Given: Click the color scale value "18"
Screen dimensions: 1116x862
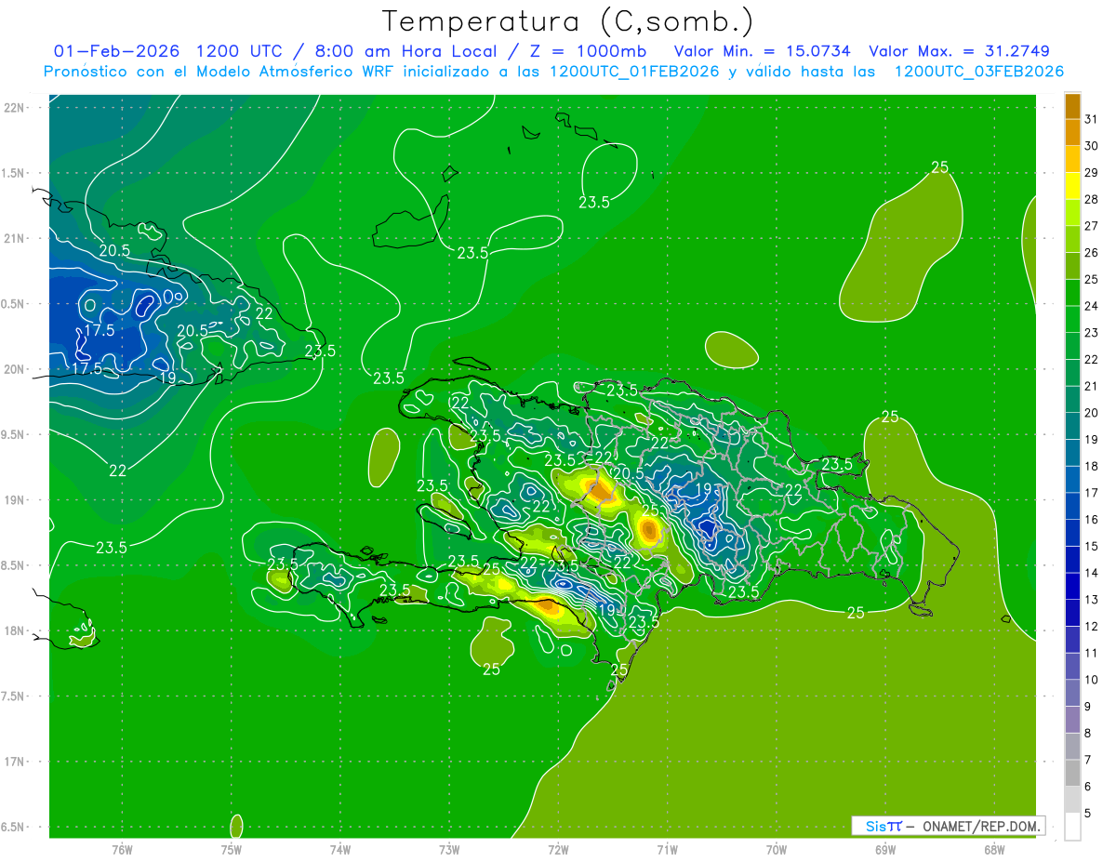Looking at the screenshot, I should [1091, 466].
